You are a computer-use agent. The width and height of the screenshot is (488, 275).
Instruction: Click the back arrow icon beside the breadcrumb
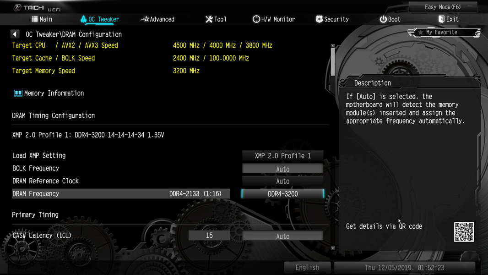(x=15, y=34)
